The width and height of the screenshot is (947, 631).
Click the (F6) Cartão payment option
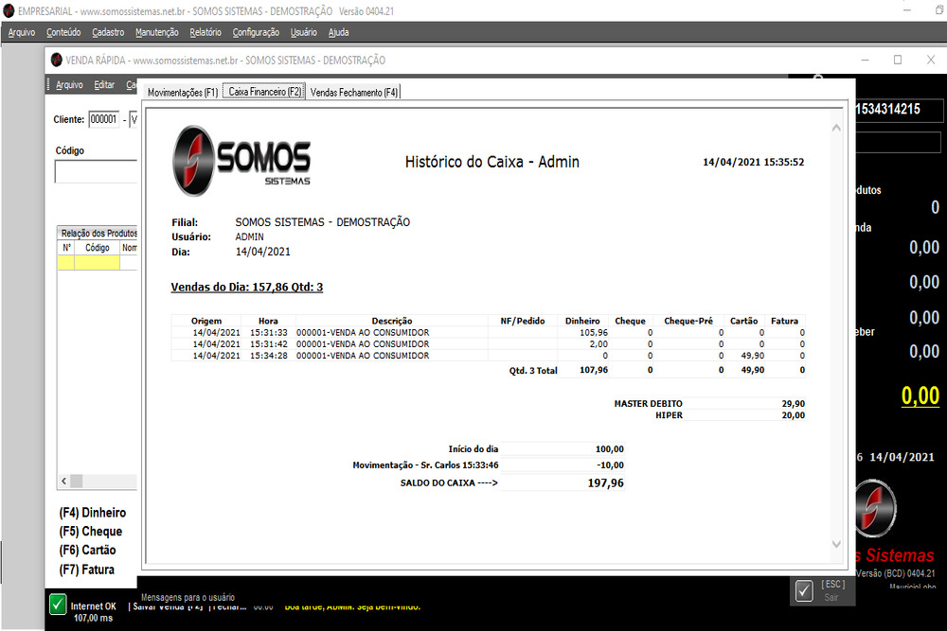point(87,551)
